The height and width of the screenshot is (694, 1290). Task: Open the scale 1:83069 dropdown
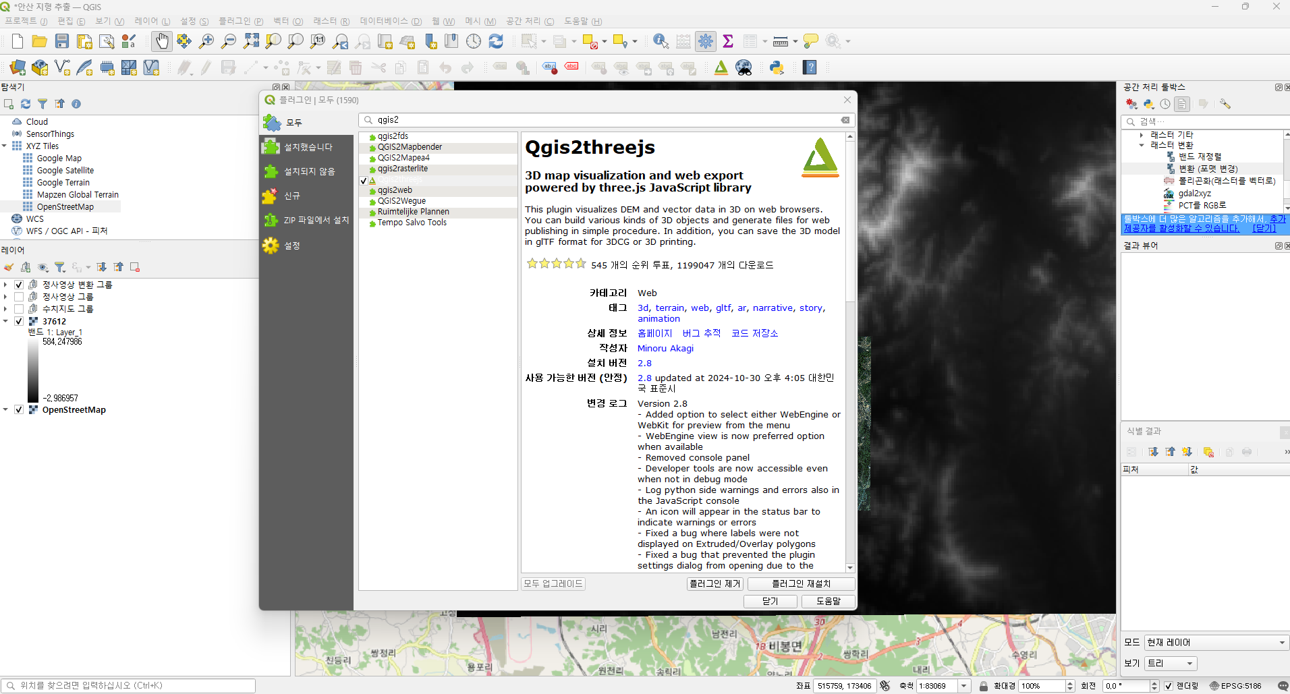pos(964,686)
